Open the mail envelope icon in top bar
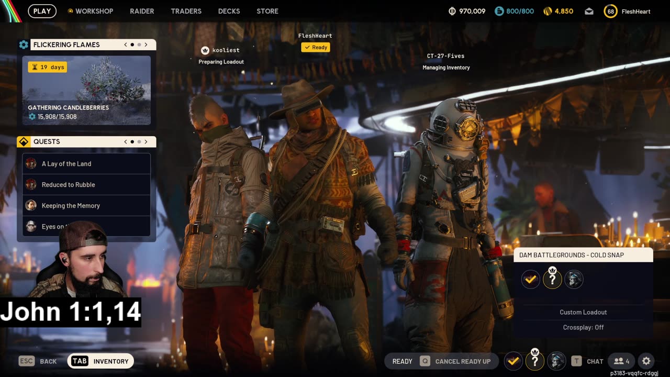670x377 pixels. click(x=589, y=11)
